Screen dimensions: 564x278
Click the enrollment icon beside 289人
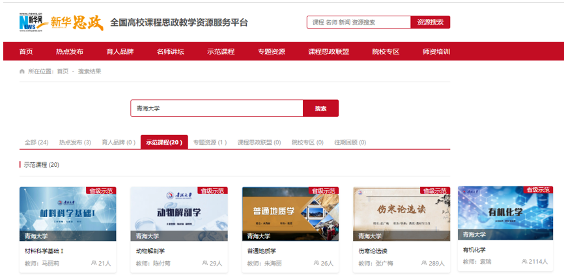pyautogui.click(x=424, y=263)
